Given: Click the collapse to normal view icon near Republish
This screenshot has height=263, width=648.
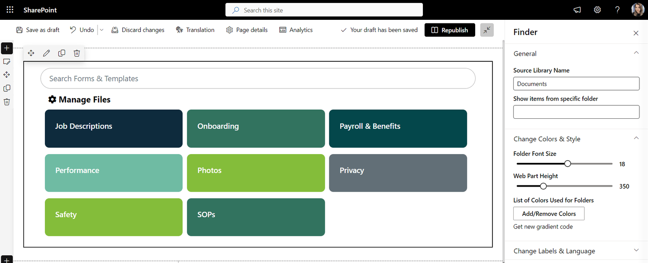Looking at the screenshot, I should pos(486,30).
